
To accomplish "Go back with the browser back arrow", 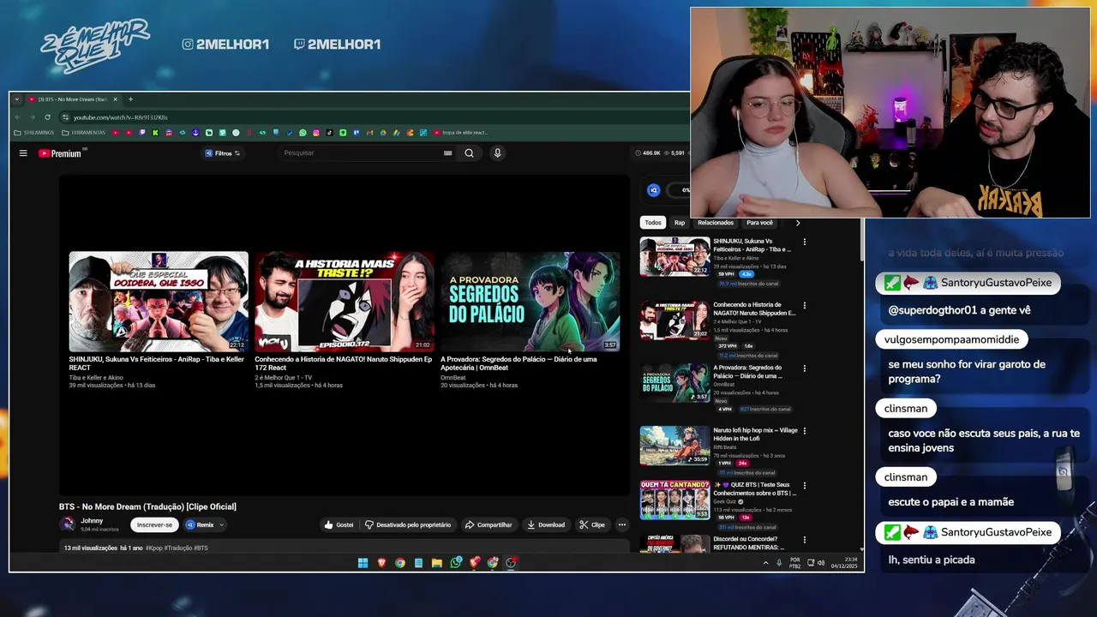I will (19, 117).
